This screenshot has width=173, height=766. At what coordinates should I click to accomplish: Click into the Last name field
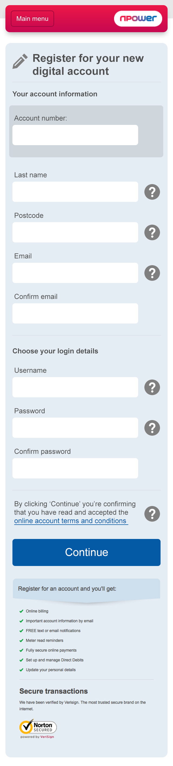(75, 192)
